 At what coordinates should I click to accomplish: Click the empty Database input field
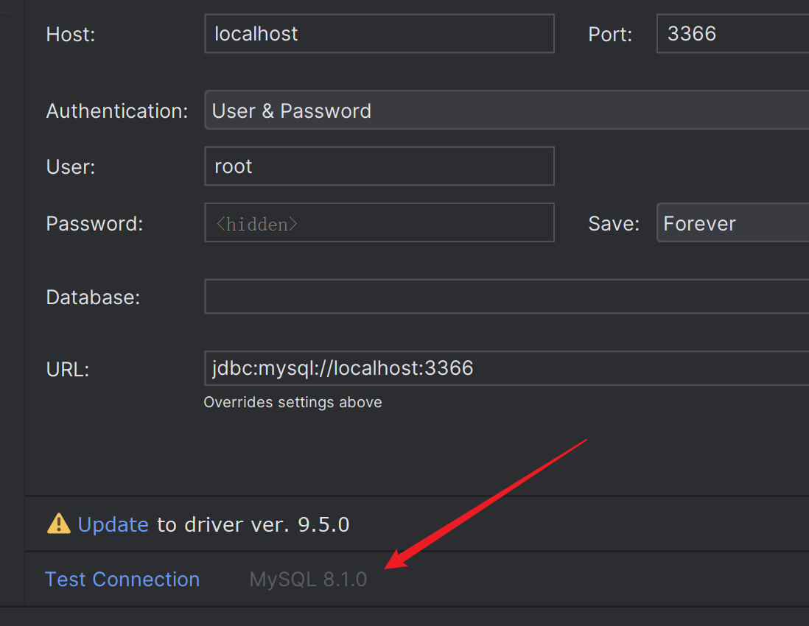tap(507, 297)
